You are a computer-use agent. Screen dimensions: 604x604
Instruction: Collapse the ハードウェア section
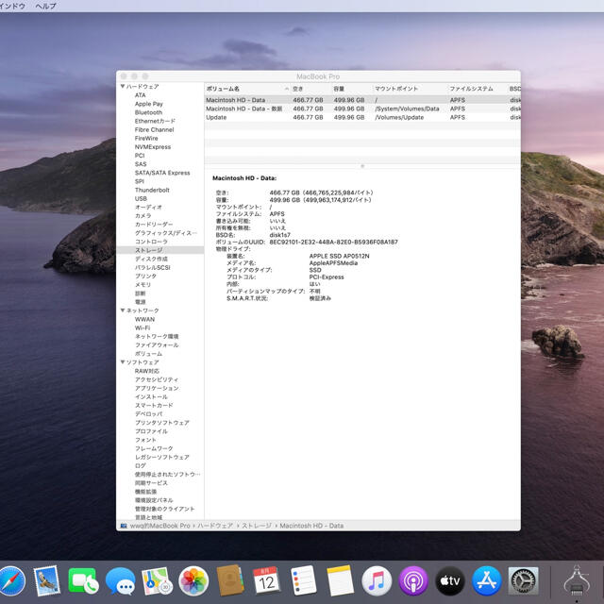point(123,86)
